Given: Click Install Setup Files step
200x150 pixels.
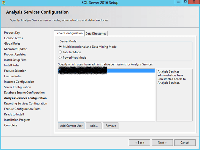Looking at the screenshot, I should tap(15, 60).
